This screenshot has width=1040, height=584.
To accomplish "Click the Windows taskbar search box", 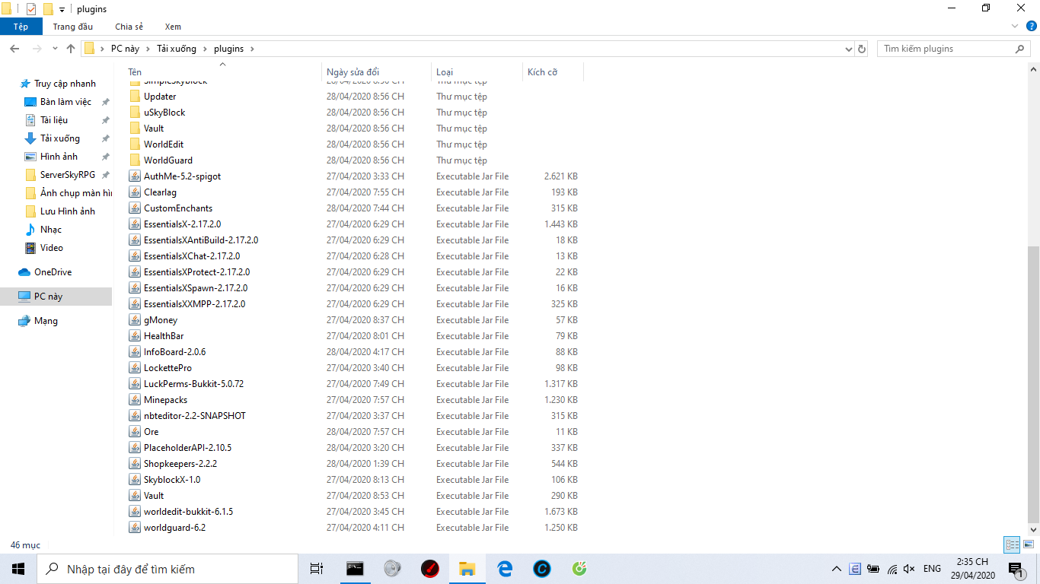I will point(167,569).
